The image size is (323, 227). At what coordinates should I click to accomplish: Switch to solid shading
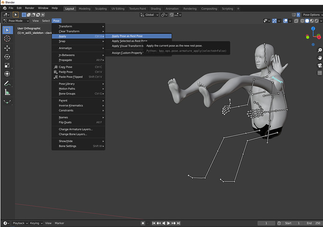[x=307, y=21]
